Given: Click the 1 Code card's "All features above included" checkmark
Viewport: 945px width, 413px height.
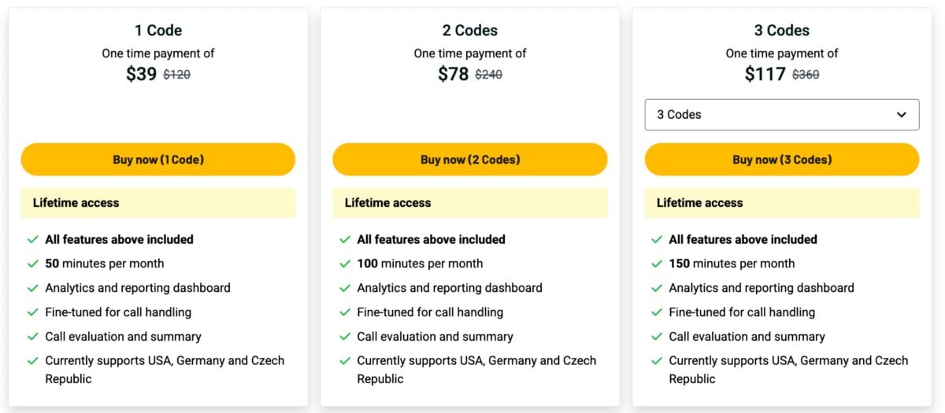Looking at the screenshot, I should [x=33, y=239].
